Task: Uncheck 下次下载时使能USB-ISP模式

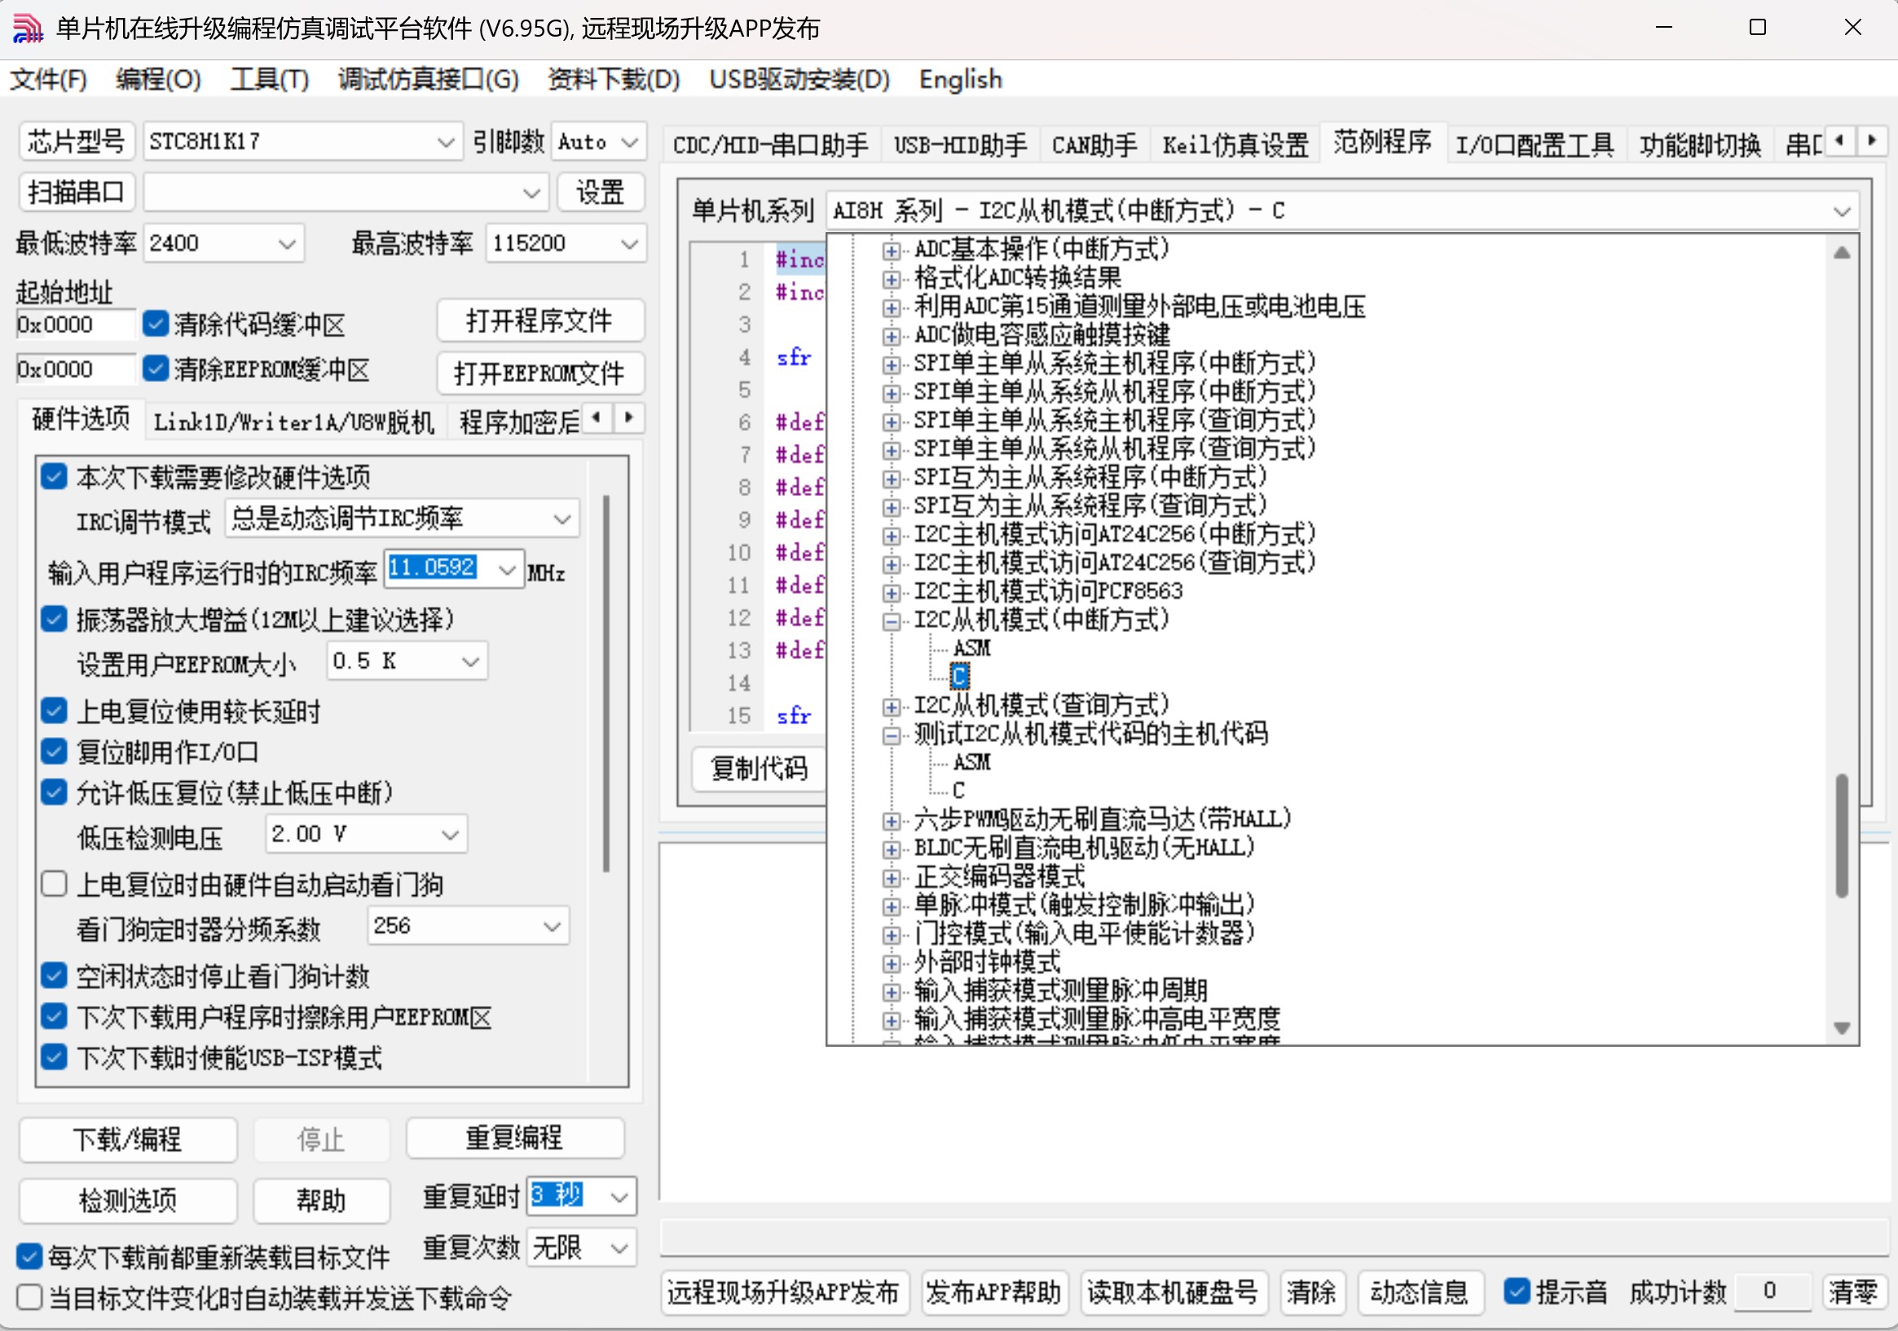Action: pyautogui.click(x=55, y=1057)
